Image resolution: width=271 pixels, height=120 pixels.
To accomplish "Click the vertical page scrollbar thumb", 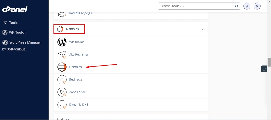I will pos(269,62).
